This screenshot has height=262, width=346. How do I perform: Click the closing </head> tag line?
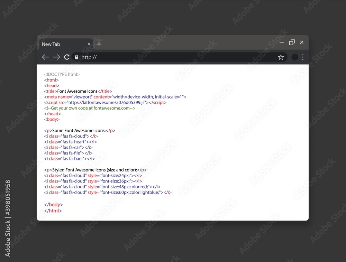point(53,114)
